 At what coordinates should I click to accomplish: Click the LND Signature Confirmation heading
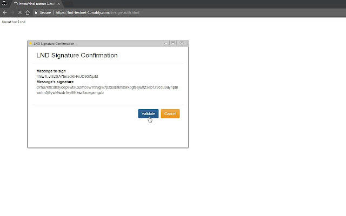(x=77, y=55)
